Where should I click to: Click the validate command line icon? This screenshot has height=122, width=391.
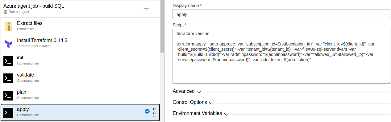pos(8,78)
